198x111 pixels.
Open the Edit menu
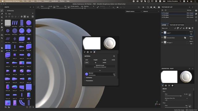28,1
